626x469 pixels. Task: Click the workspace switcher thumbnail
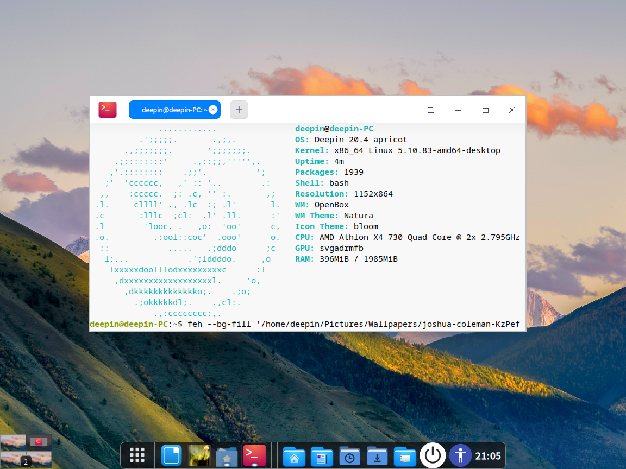tap(26, 451)
